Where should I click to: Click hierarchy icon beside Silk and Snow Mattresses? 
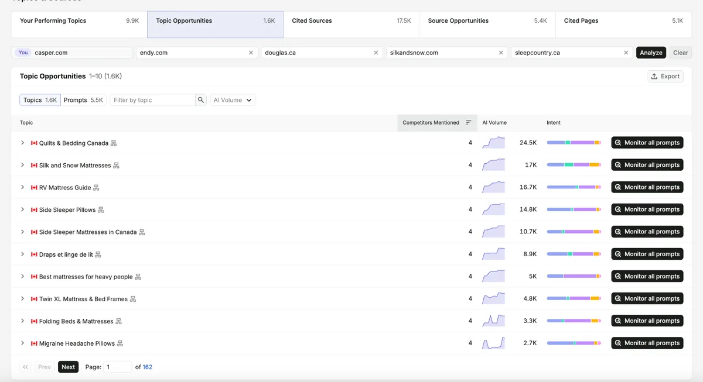[x=116, y=166]
